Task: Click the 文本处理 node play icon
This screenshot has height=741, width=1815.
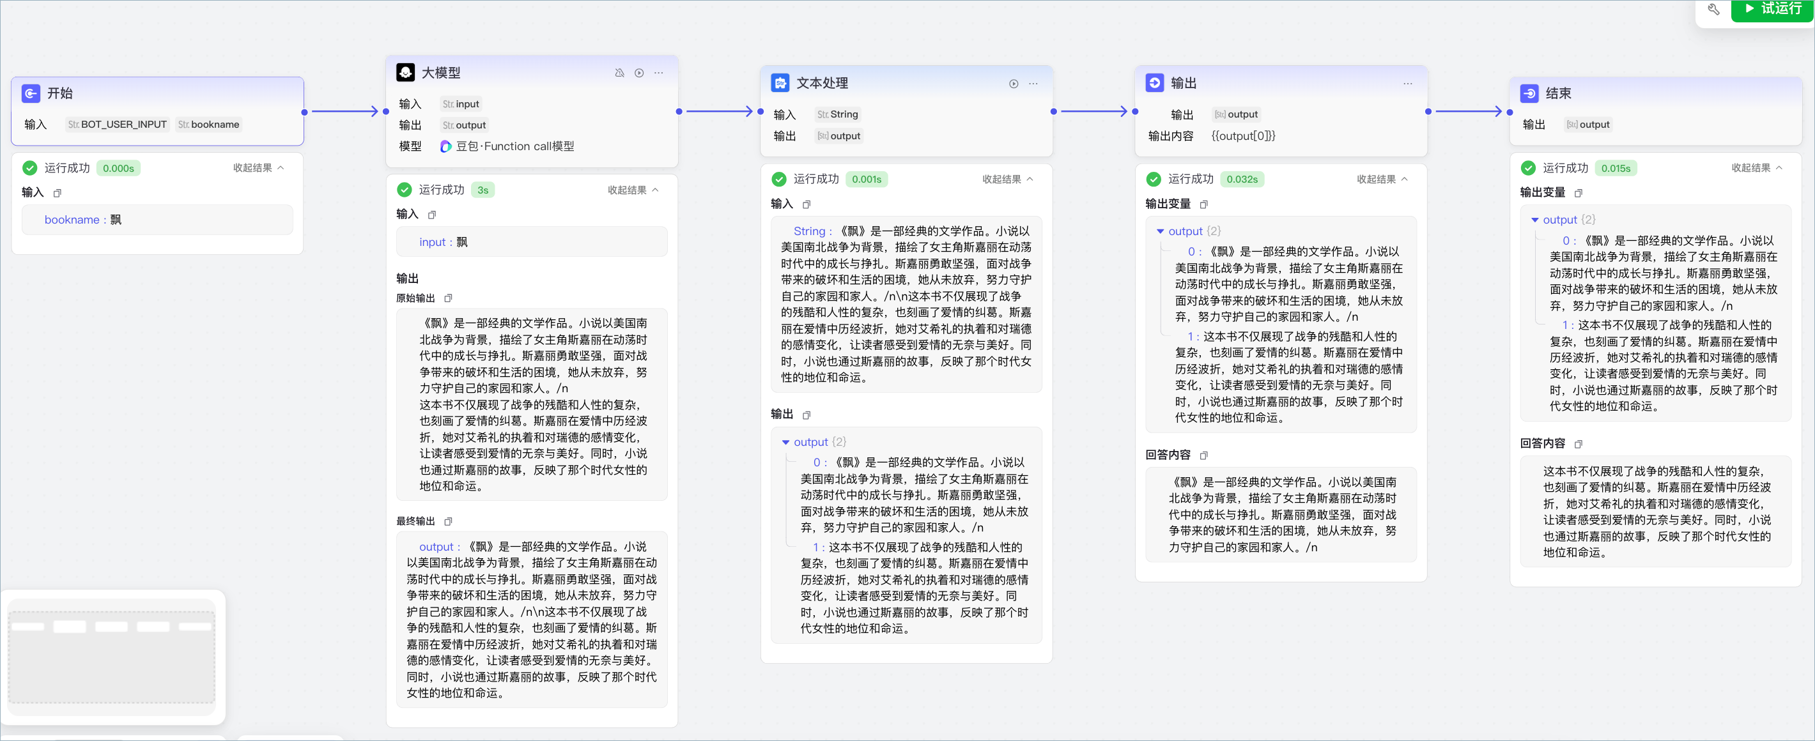Action: point(1014,83)
